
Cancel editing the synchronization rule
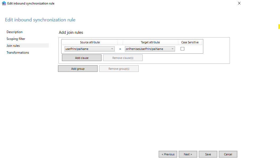(x=228, y=154)
